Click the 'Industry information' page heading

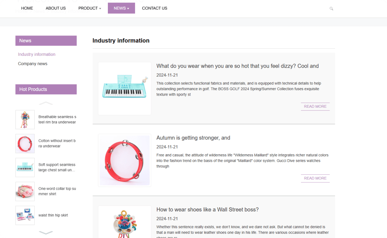coord(121,40)
